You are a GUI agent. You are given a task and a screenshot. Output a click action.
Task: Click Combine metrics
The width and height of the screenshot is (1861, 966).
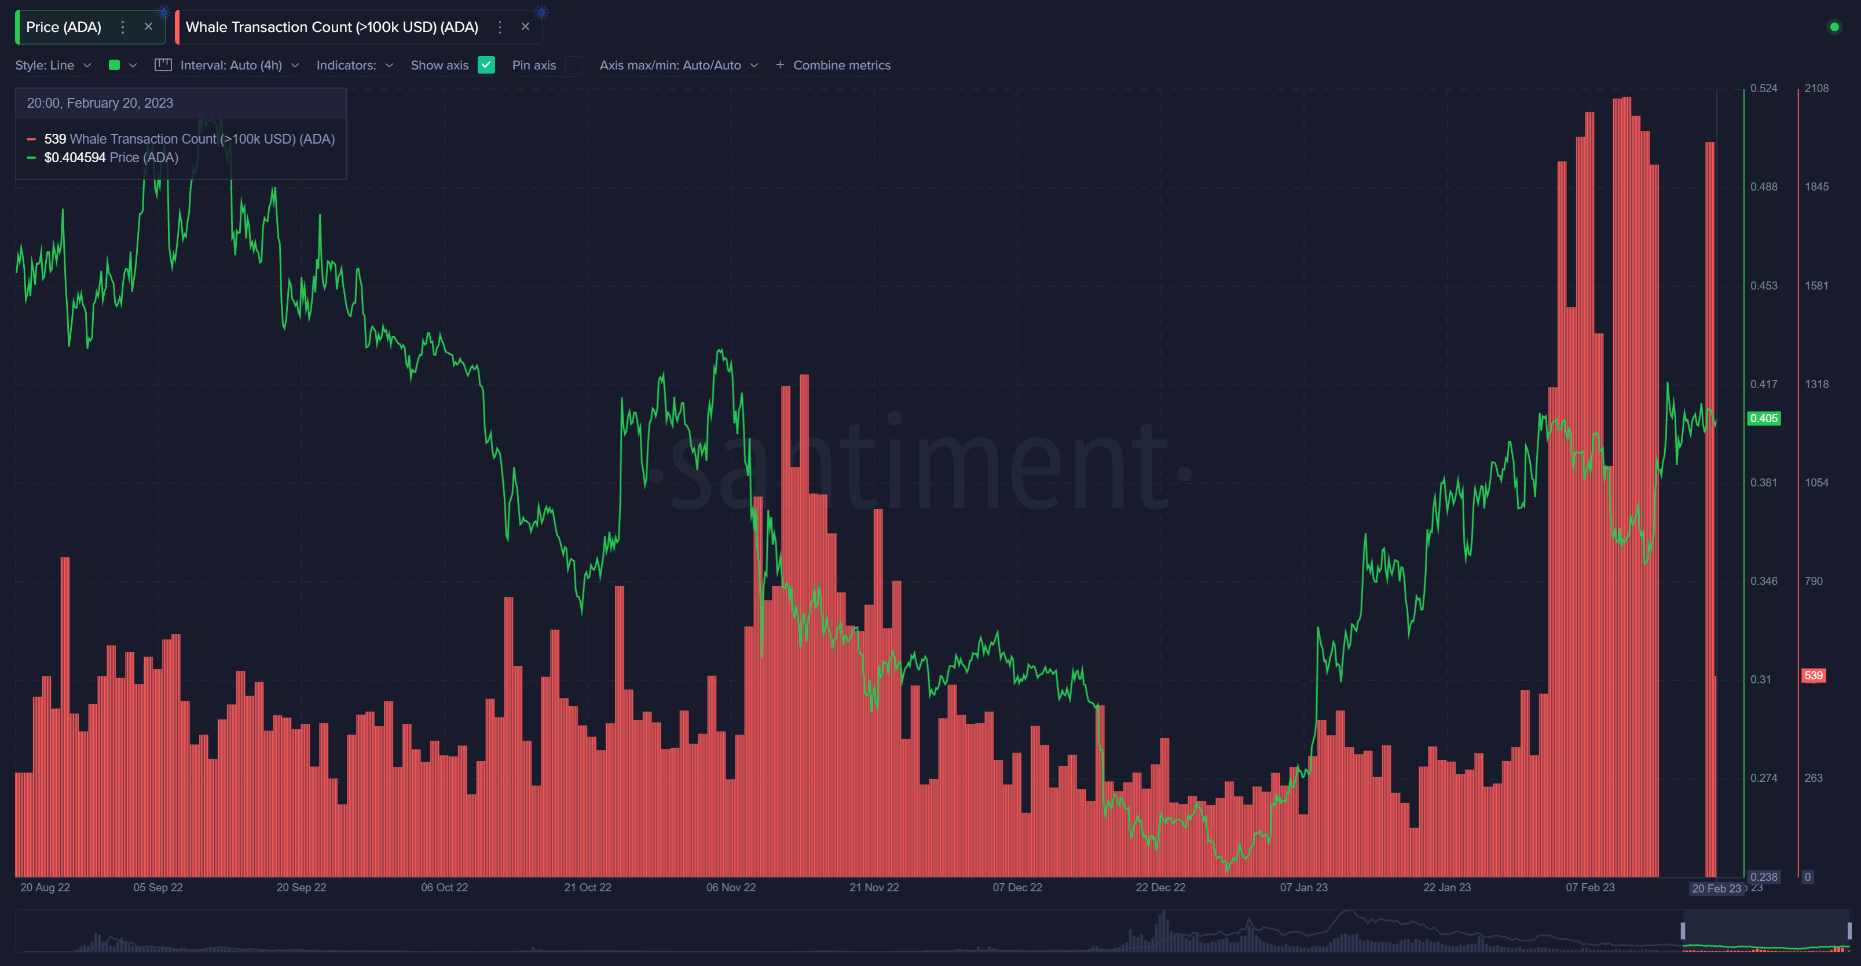coord(841,65)
